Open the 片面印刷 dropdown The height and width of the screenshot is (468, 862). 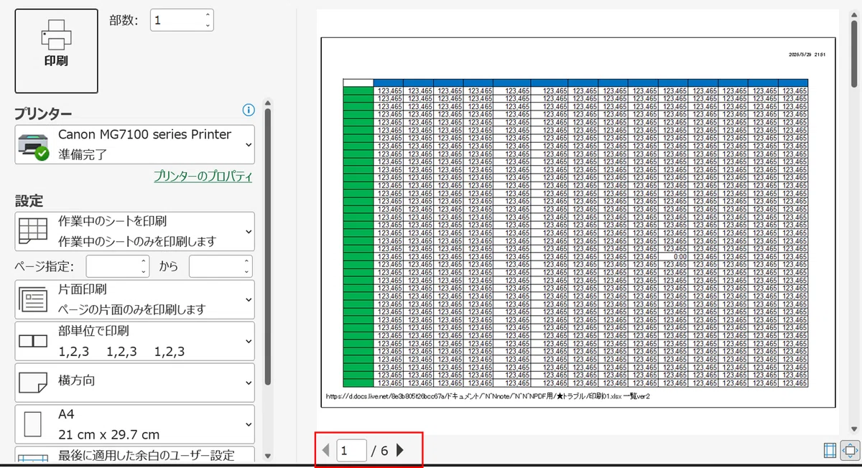tap(135, 299)
